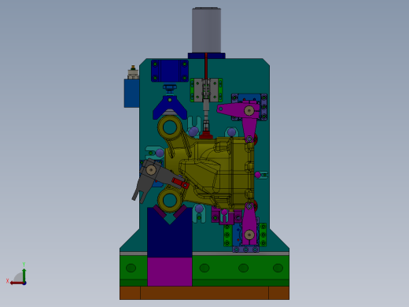409x307 pixels.
Task: Select the small red pin on the gray lever
Action: click(x=180, y=183)
